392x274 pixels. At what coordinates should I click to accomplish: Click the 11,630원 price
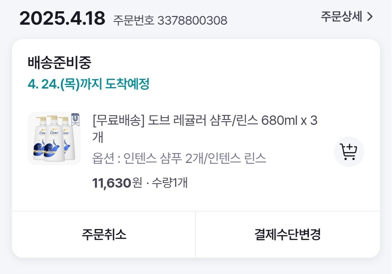click(117, 183)
